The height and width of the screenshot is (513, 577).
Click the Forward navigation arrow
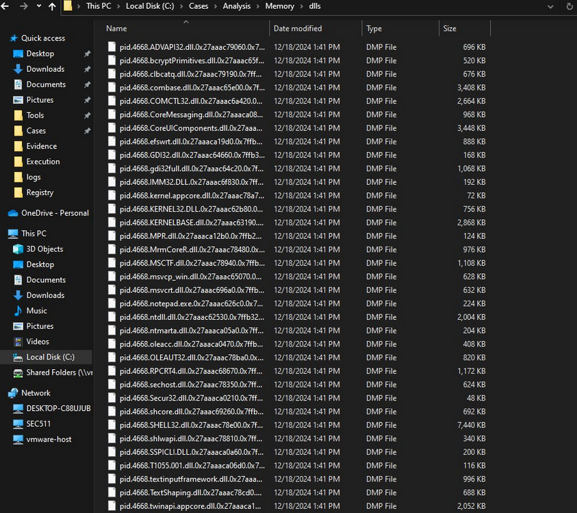pos(24,7)
